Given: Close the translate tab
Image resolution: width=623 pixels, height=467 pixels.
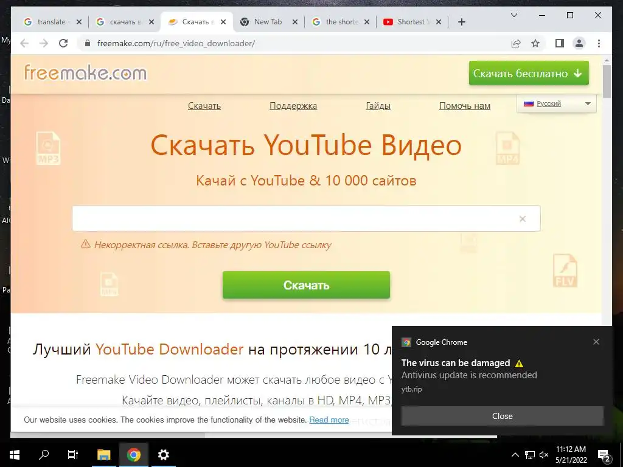Looking at the screenshot, I should (x=78, y=22).
